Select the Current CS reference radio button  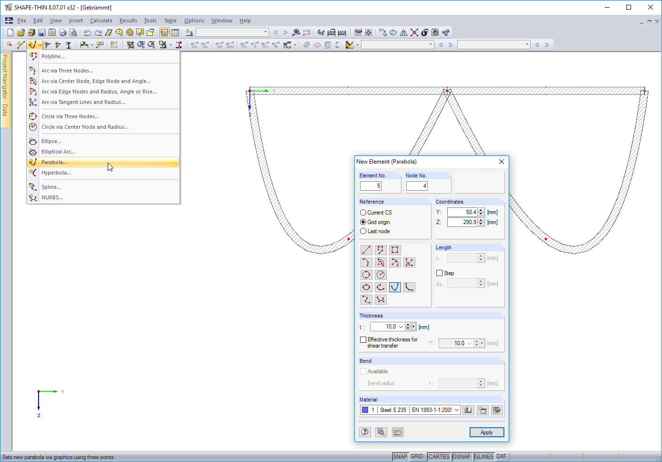tap(363, 212)
